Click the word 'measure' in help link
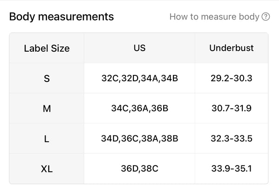Image resolution: width=279 pixels, height=186 pixels. tap(219, 17)
